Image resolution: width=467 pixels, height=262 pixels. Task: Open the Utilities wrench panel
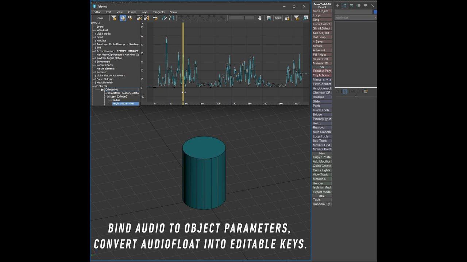point(373,5)
